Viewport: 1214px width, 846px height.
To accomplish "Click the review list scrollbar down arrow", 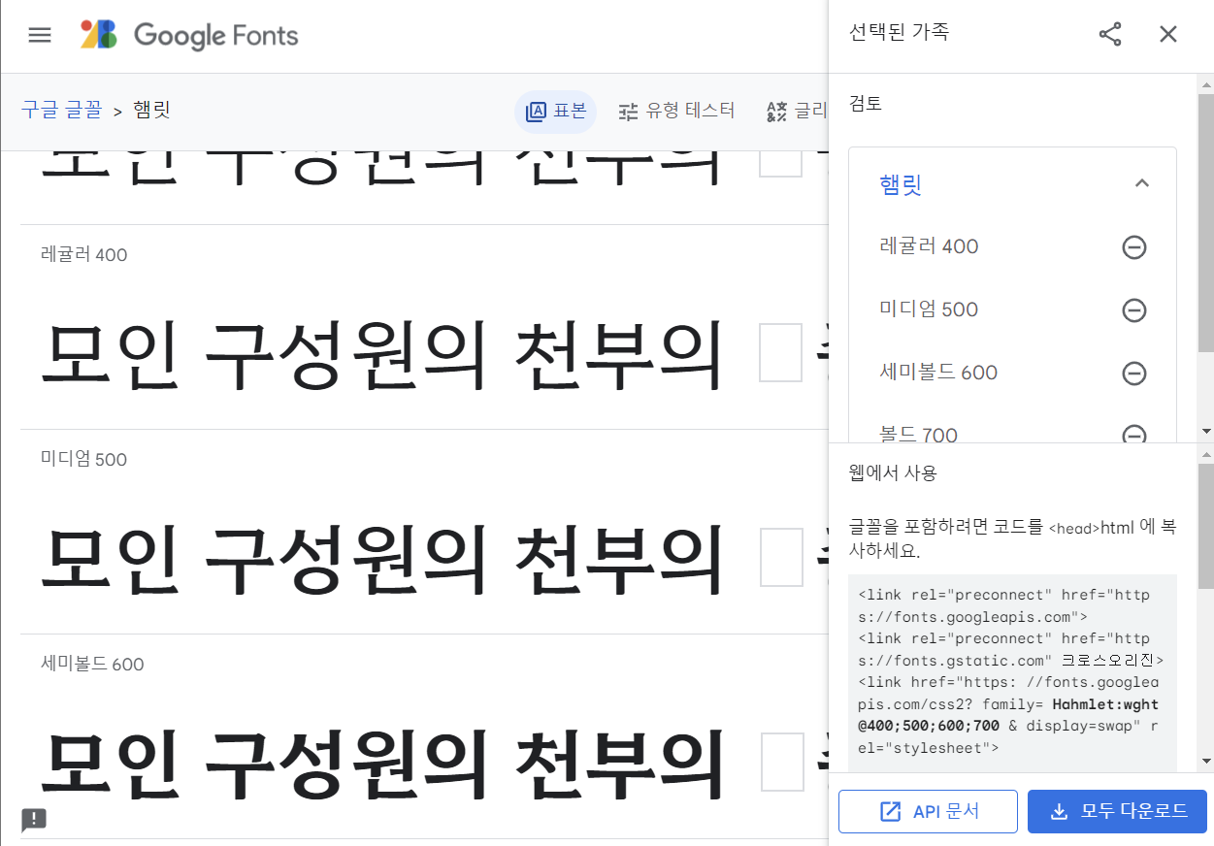I will pyautogui.click(x=1205, y=430).
